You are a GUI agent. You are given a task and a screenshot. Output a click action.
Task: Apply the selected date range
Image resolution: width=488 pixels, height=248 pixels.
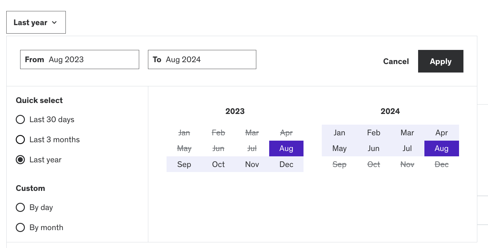pyautogui.click(x=440, y=61)
